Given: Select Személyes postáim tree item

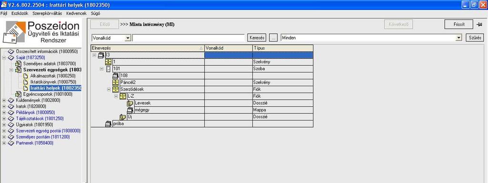Looking at the screenshot, I should coord(42,137).
